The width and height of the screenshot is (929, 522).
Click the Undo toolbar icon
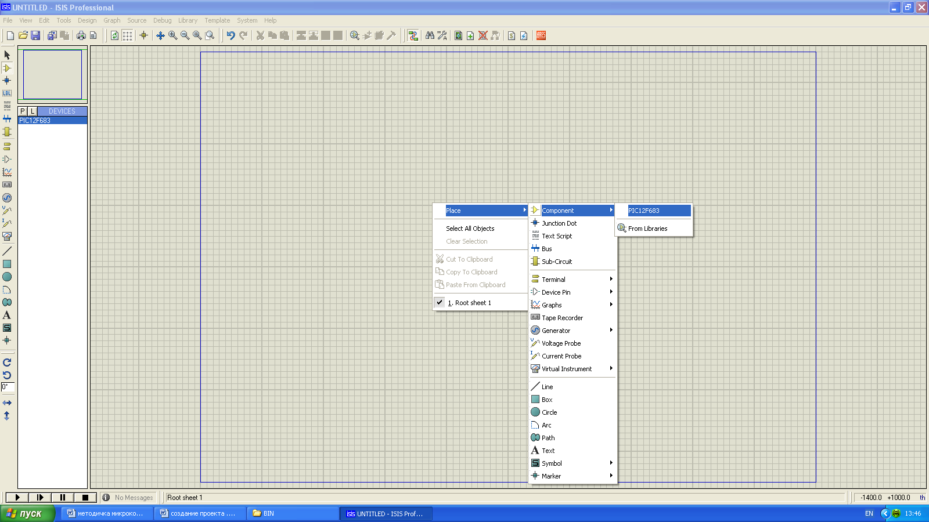(x=231, y=35)
